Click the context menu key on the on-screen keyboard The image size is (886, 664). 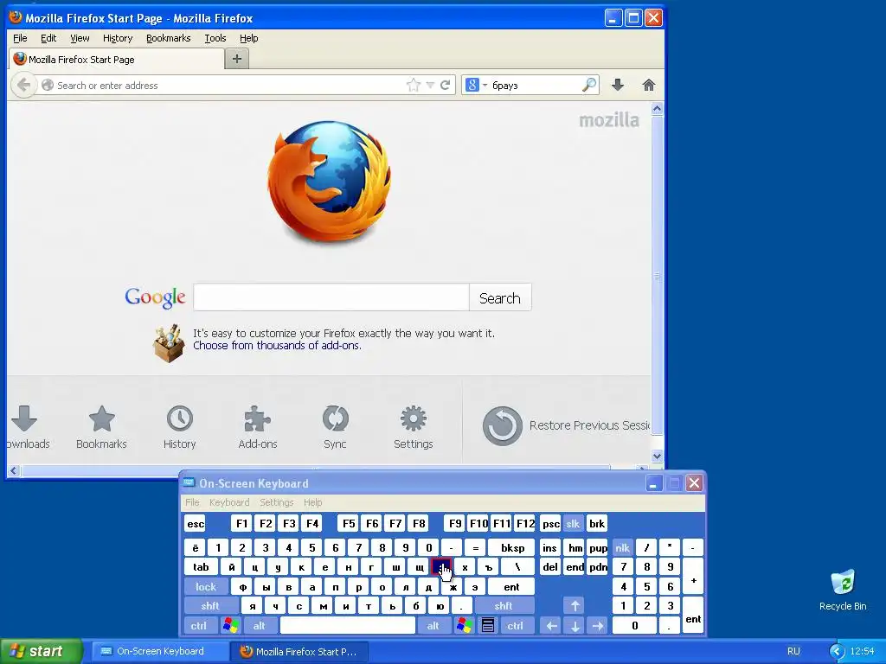(x=488, y=626)
